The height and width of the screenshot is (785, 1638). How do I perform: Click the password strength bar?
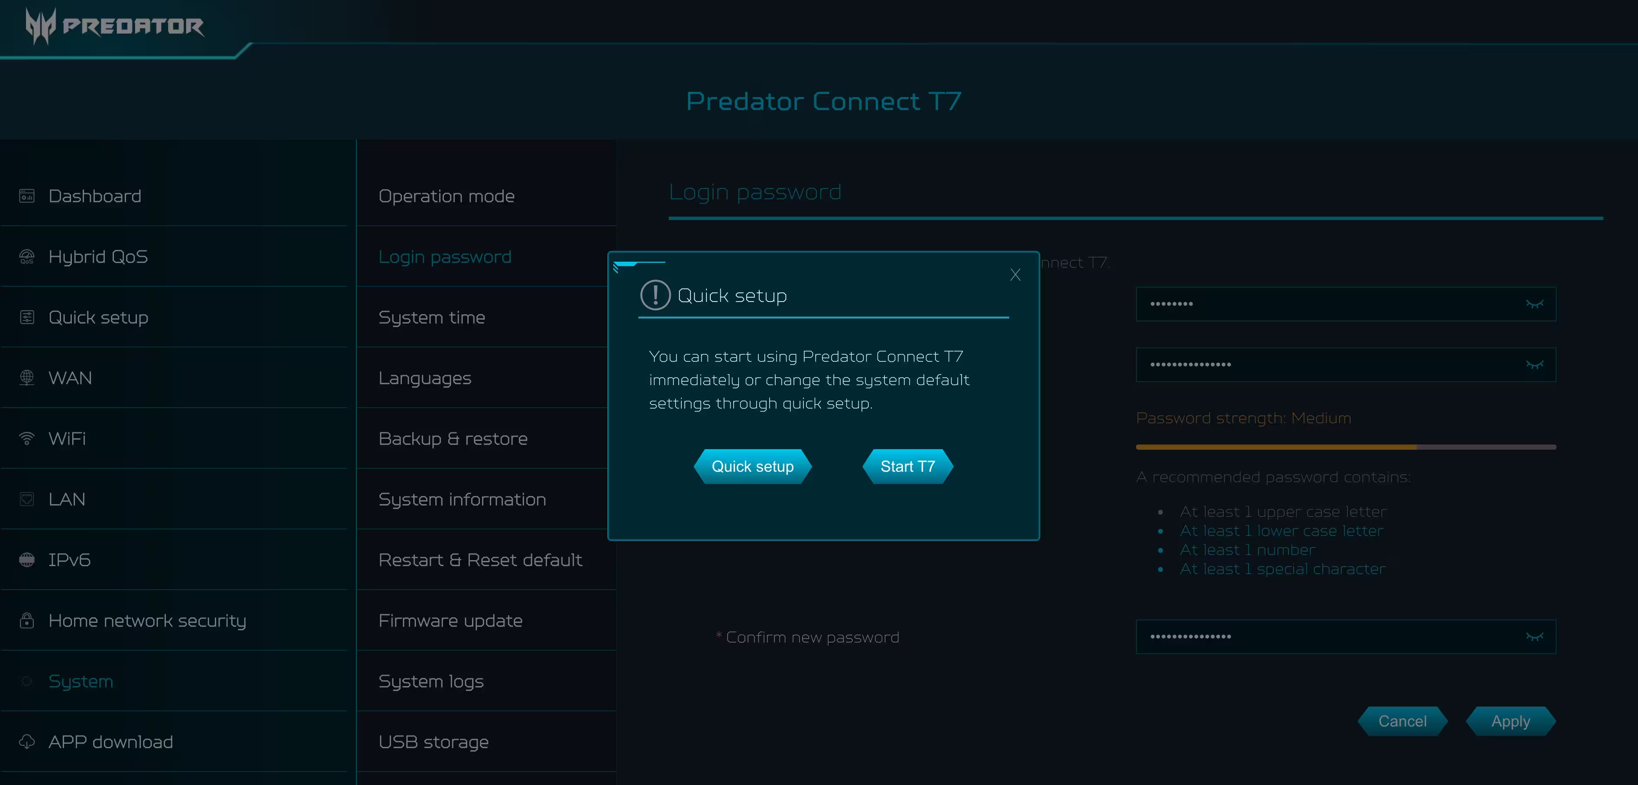tap(1346, 447)
